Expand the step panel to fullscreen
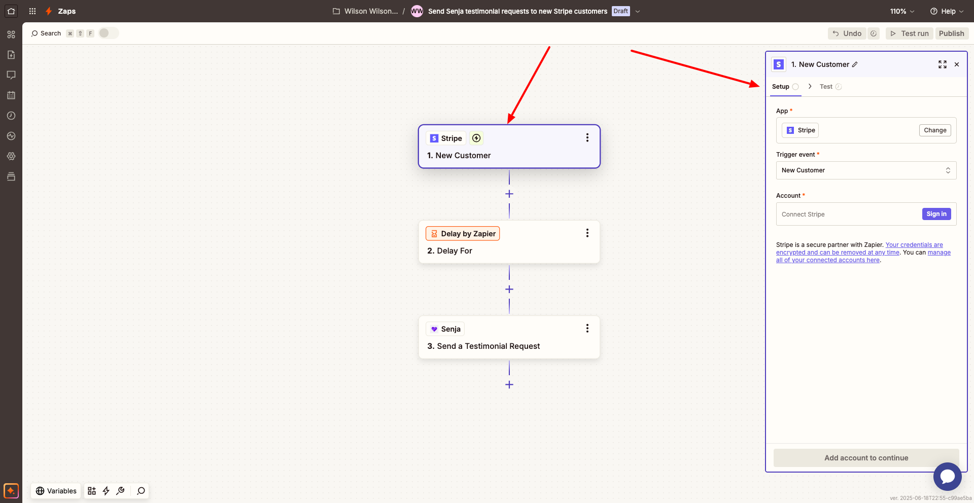The height and width of the screenshot is (503, 974). tap(943, 64)
